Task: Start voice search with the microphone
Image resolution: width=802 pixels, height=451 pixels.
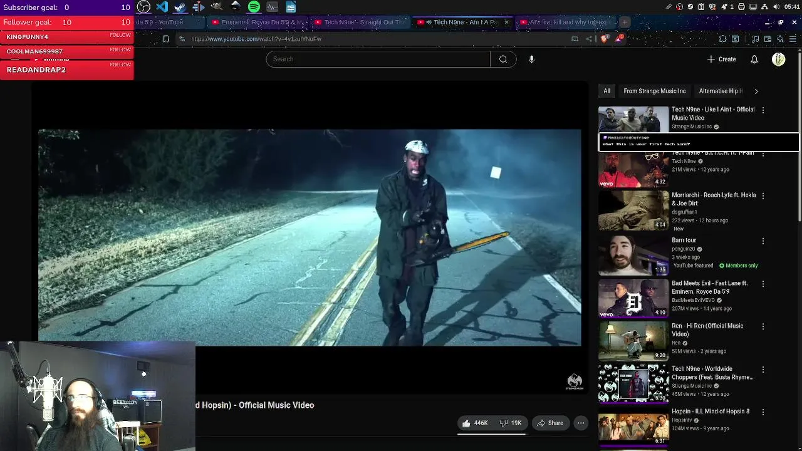Action: 531,59
